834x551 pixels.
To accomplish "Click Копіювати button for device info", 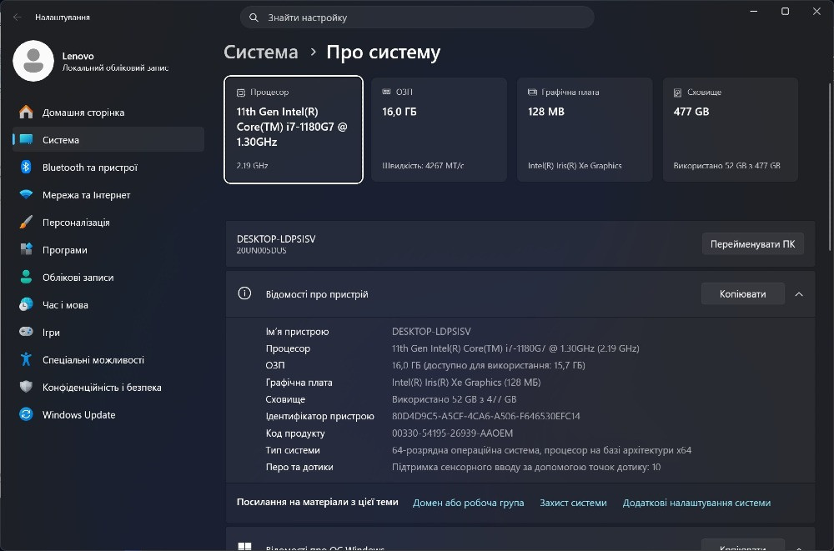I will point(743,293).
